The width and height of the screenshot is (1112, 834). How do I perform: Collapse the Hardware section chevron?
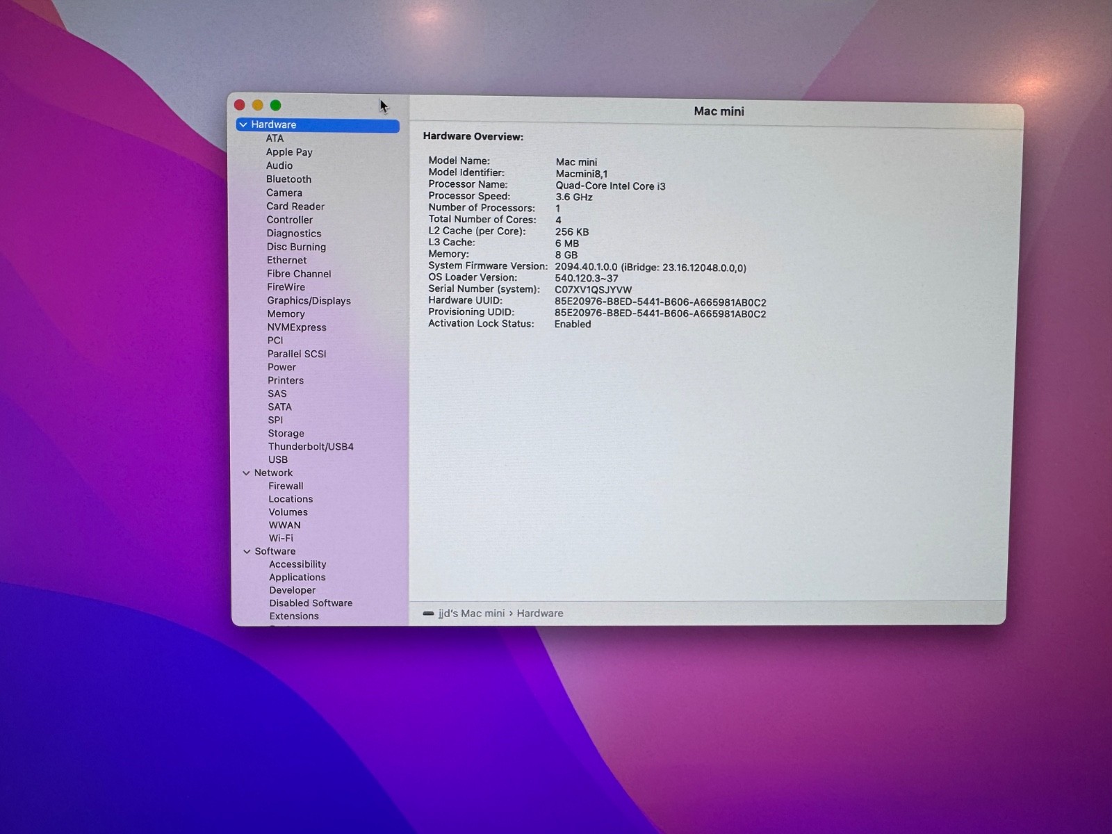[x=243, y=125]
